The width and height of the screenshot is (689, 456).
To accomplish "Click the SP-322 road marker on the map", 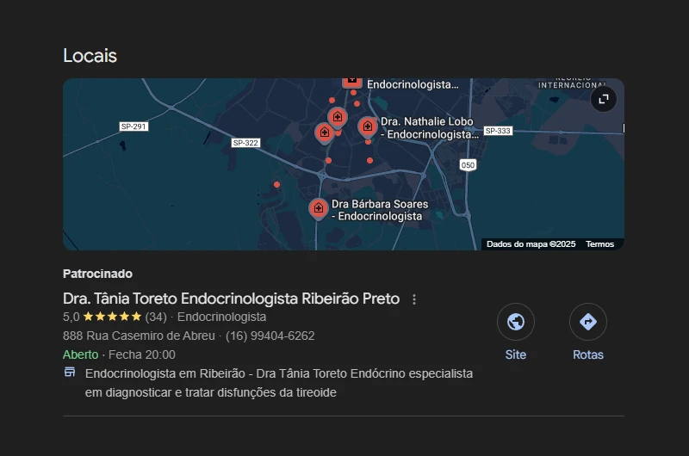I will [245, 143].
